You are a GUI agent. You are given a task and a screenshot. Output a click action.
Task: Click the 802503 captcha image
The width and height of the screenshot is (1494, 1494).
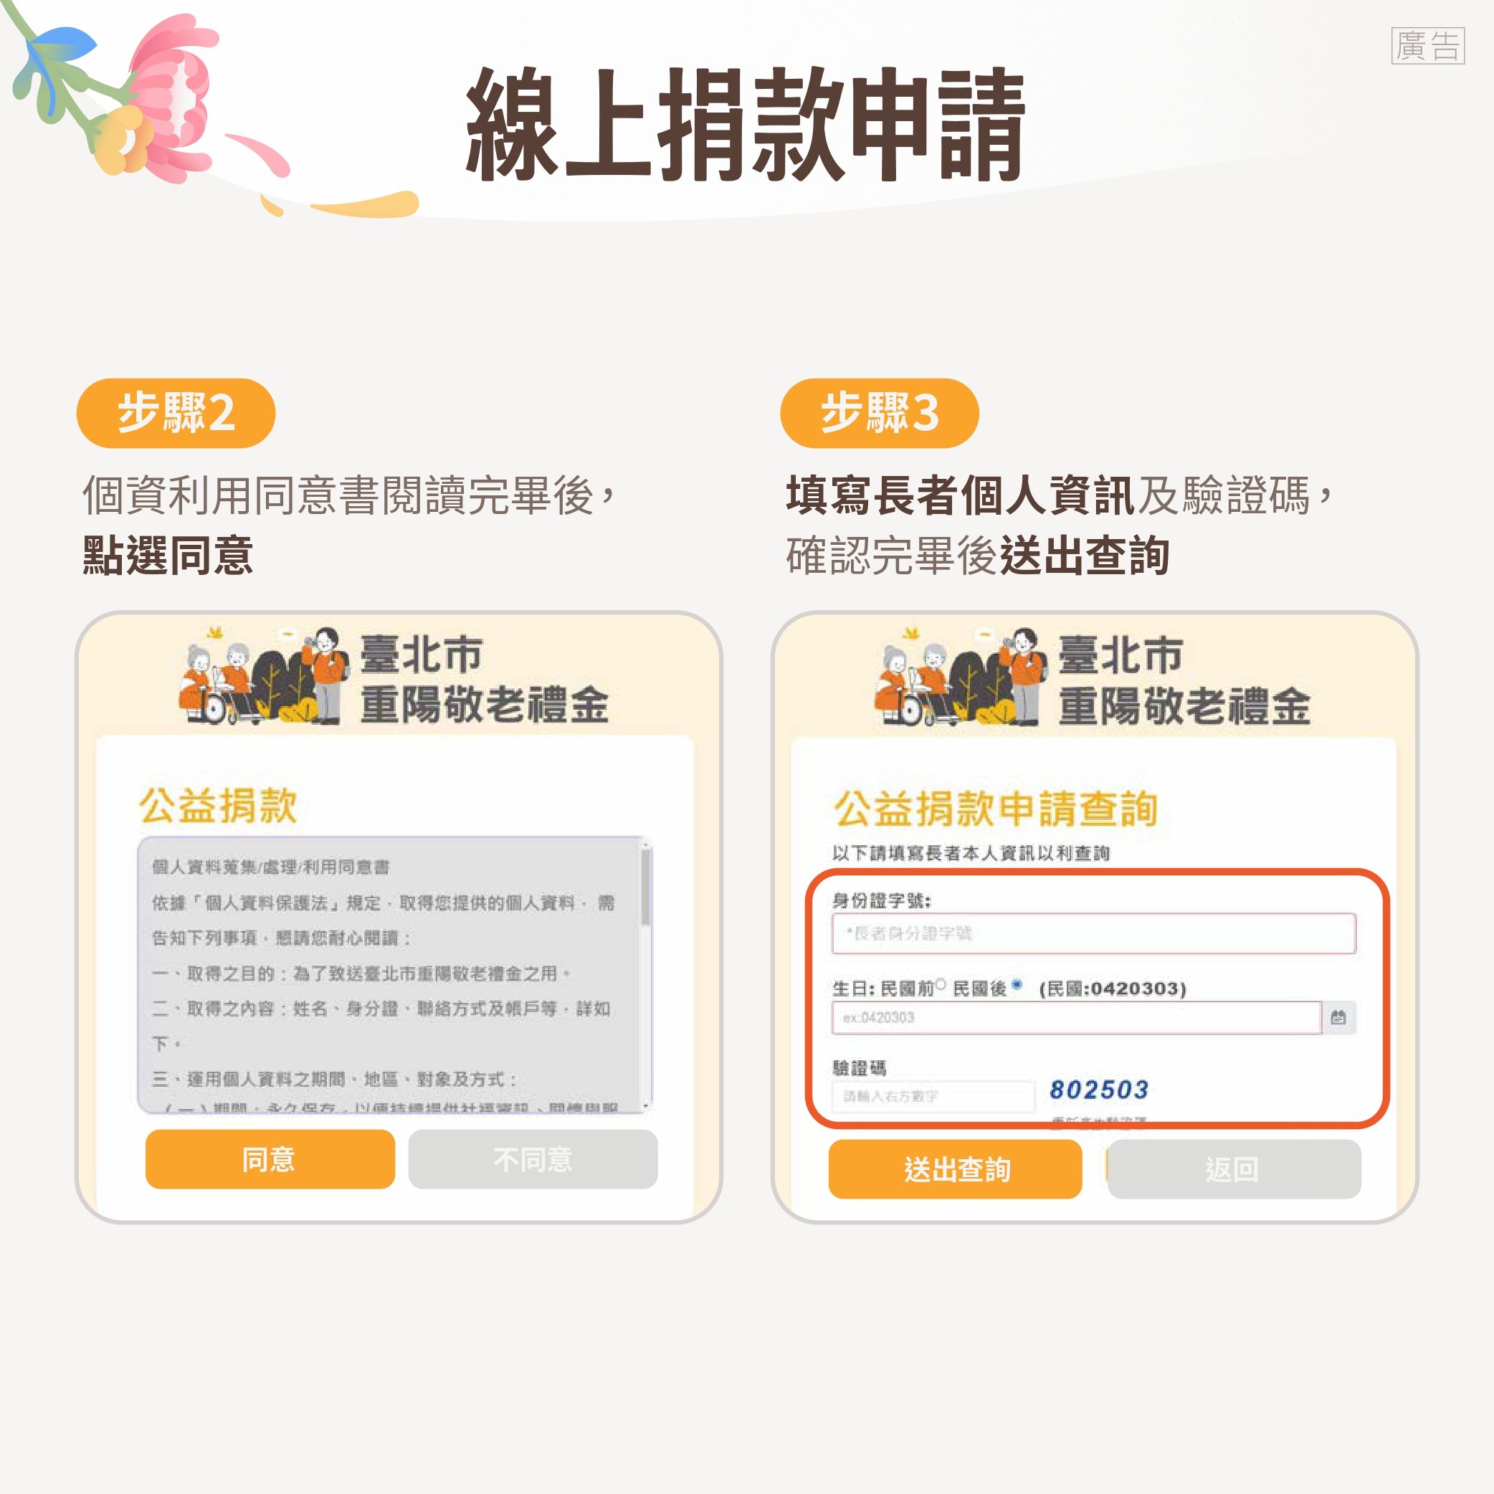[1099, 1090]
